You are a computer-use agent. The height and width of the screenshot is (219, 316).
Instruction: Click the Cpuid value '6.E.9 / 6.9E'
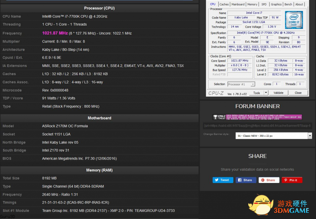[52, 58]
